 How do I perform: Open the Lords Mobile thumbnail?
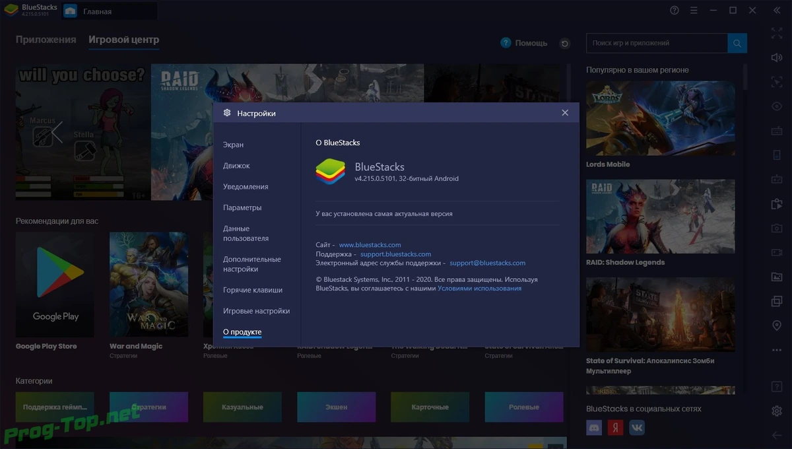661,118
